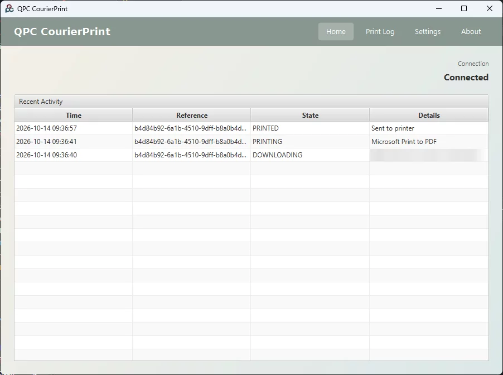Switch to the Print Log tab
503x375 pixels.
pos(380,31)
